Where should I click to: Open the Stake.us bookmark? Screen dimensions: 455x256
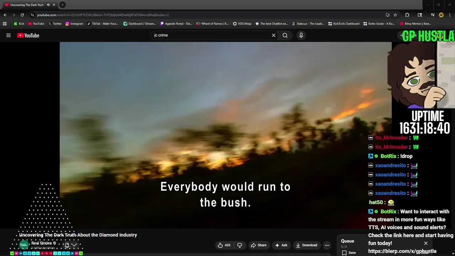coord(308,24)
